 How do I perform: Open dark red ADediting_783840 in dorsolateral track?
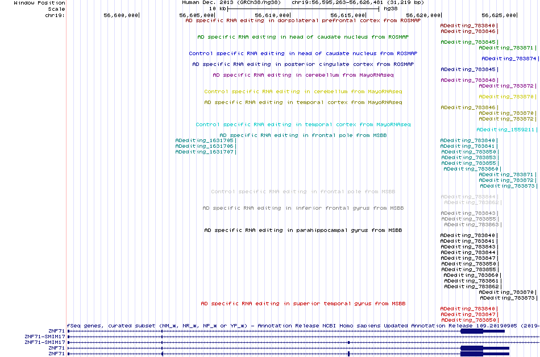point(469,26)
